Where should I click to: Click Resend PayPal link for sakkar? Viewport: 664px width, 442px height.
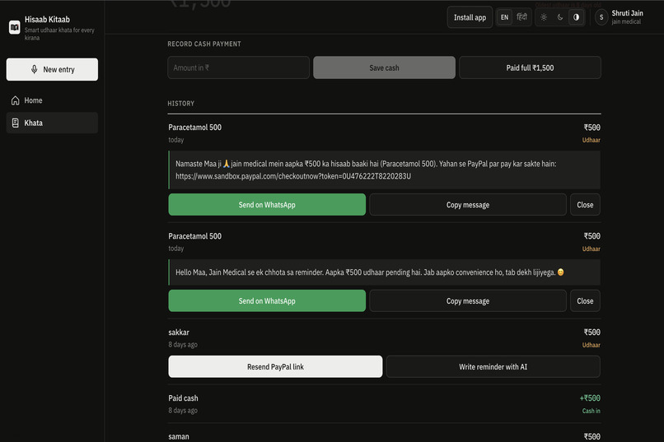tap(275, 367)
